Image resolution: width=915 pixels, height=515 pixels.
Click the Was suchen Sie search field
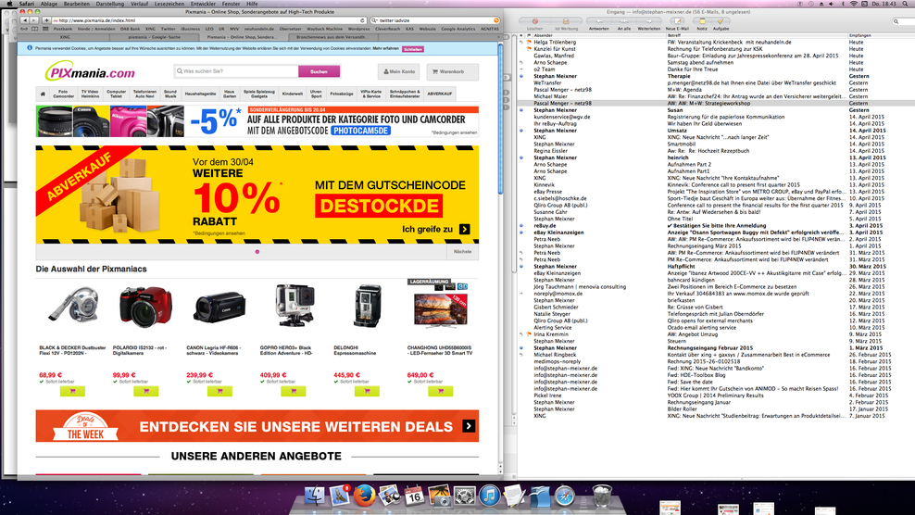point(236,71)
